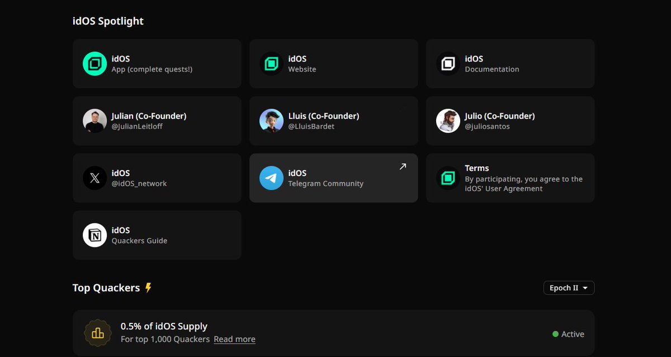Open @idOS_network handle
This screenshot has width=671, height=357.
[139, 183]
